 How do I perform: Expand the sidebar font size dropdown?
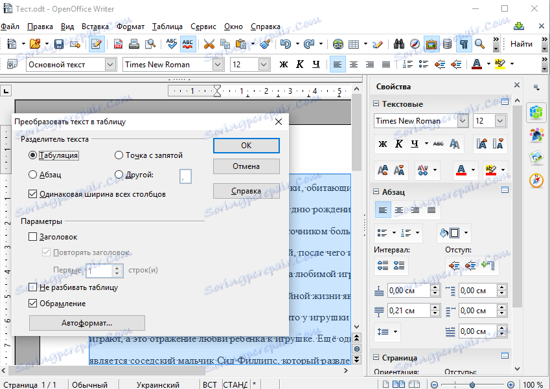pyautogui.click(x=501, y=121)
